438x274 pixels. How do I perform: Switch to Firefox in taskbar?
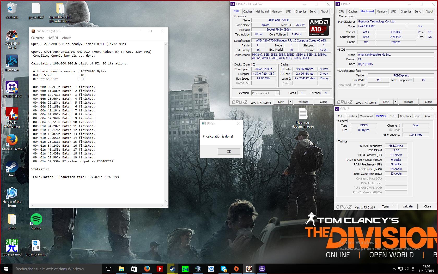point(147,269)
